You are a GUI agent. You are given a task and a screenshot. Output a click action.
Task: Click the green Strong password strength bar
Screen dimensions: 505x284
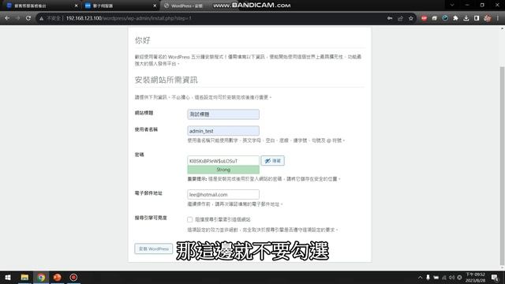coord(223,170)
